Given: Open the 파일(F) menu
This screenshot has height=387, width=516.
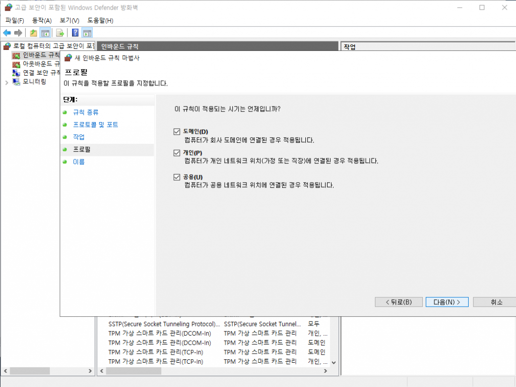Looking at the screenshot, I should [15, 21].
